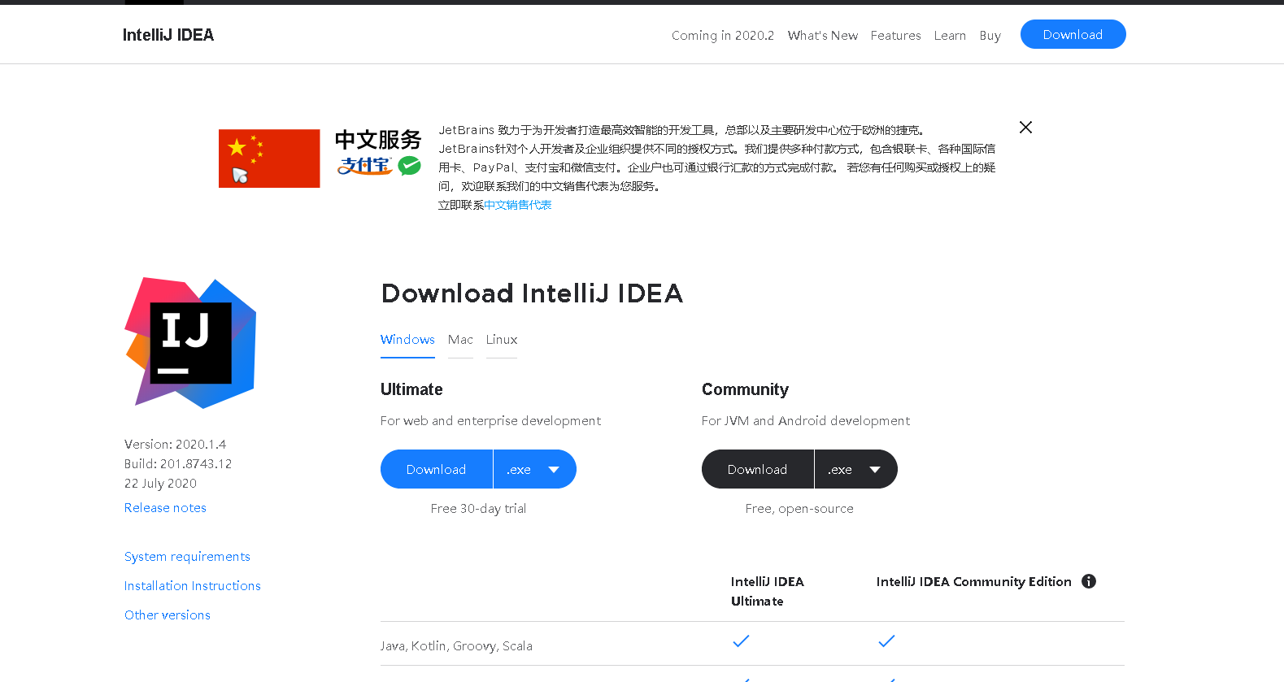Click the Free 30-day trial text

click(478, 509)
